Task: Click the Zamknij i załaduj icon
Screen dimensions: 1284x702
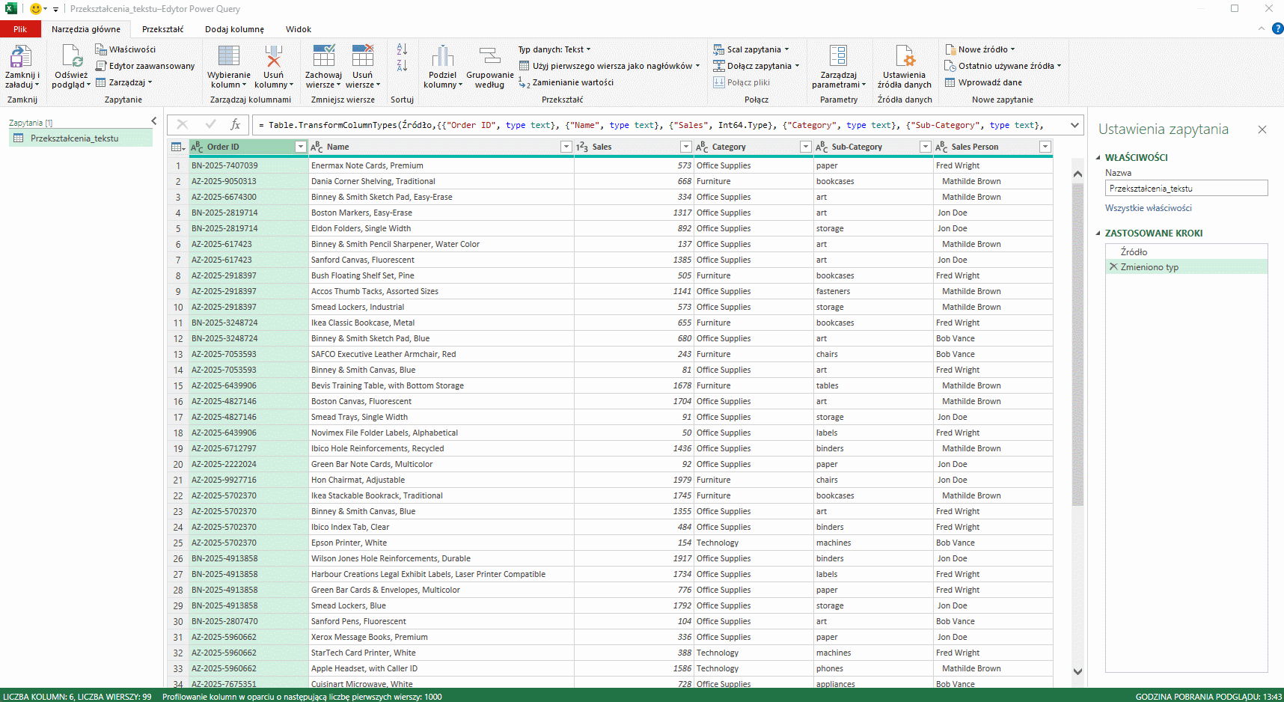Action: point(21,57)
